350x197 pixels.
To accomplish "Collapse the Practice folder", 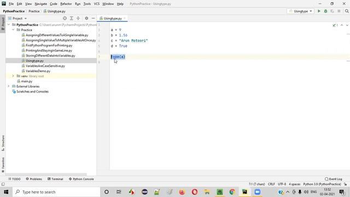I will pyautogui.click(x=13, y=30).
